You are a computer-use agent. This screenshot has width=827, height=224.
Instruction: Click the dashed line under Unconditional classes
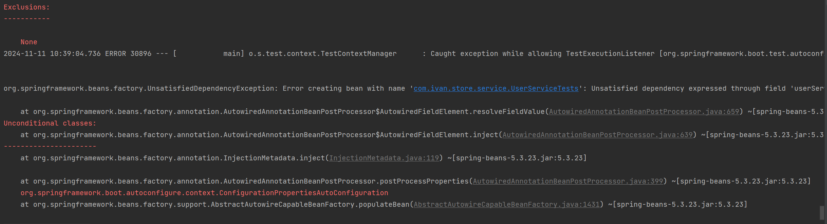point(50,147)
